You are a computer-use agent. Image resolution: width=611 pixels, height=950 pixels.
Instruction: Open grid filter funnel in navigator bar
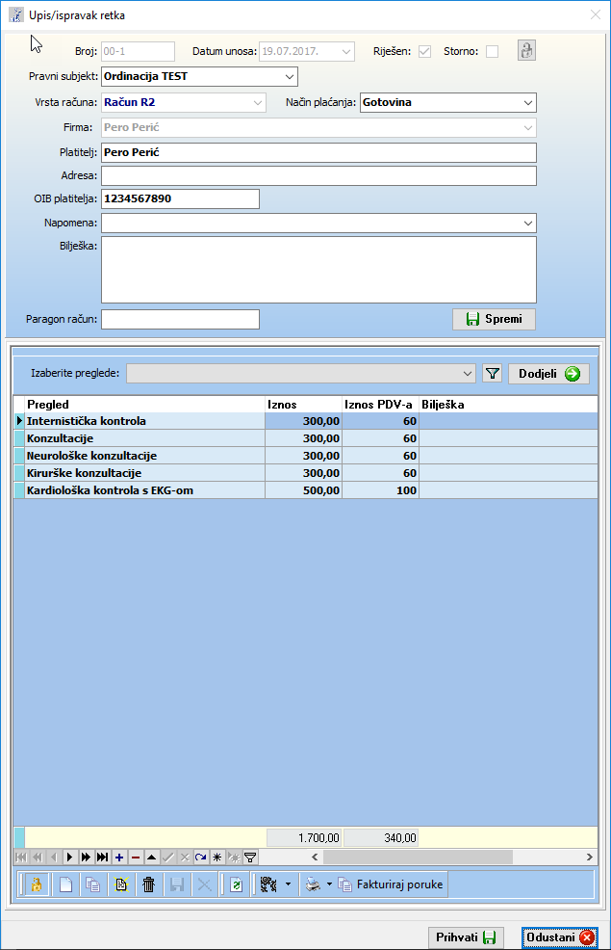tap(250, 857)
